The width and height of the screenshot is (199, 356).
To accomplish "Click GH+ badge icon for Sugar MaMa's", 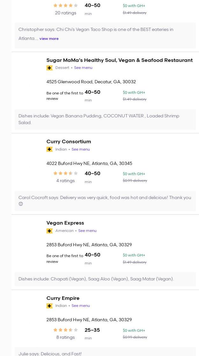I will pyautogui.click(x=49, y=68).
